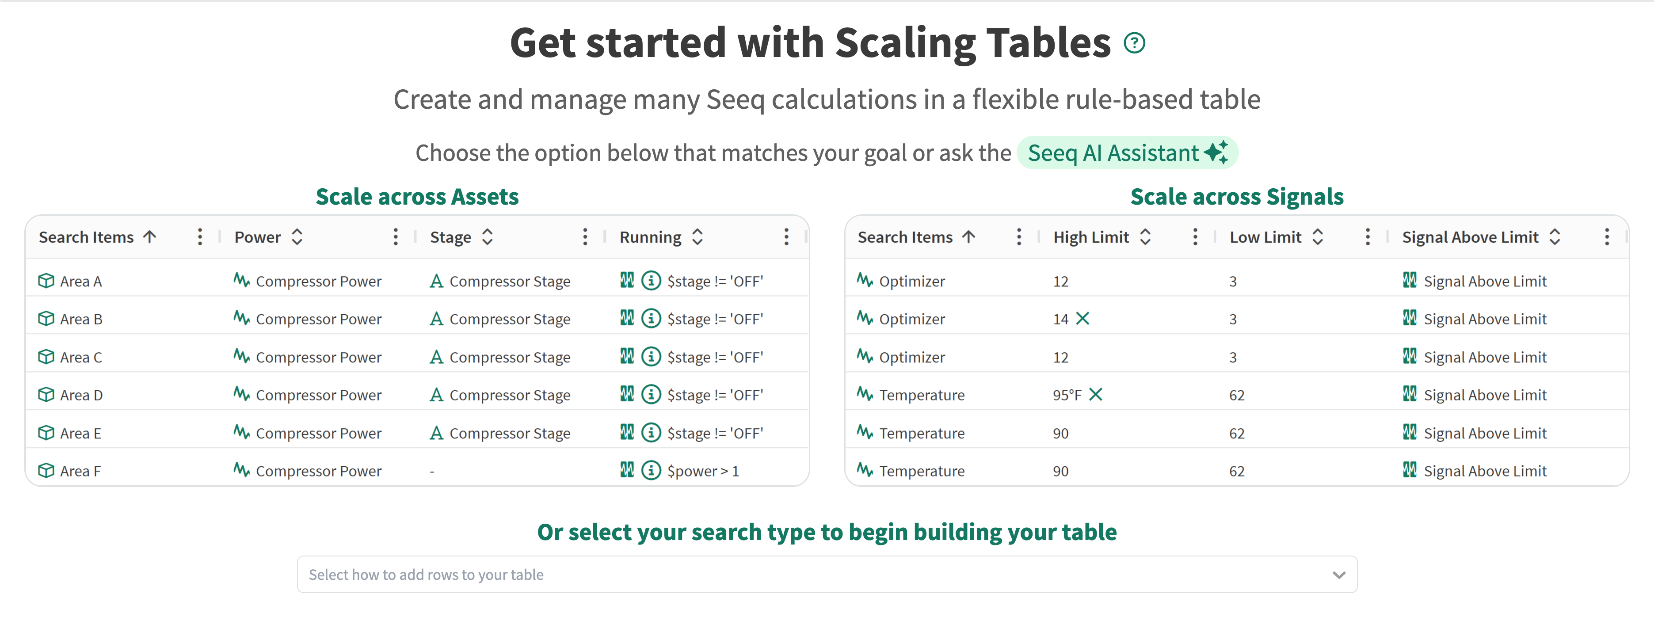Click the info icon in Area A Running cell

point(651,281)
